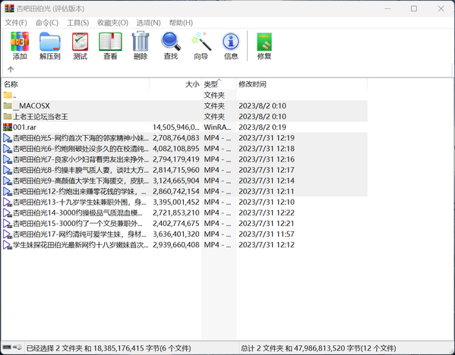The width and height of the screenshot is (455, 355).
Task: Click the 测试 (Test) archive icon
Action: click(80, 46)
